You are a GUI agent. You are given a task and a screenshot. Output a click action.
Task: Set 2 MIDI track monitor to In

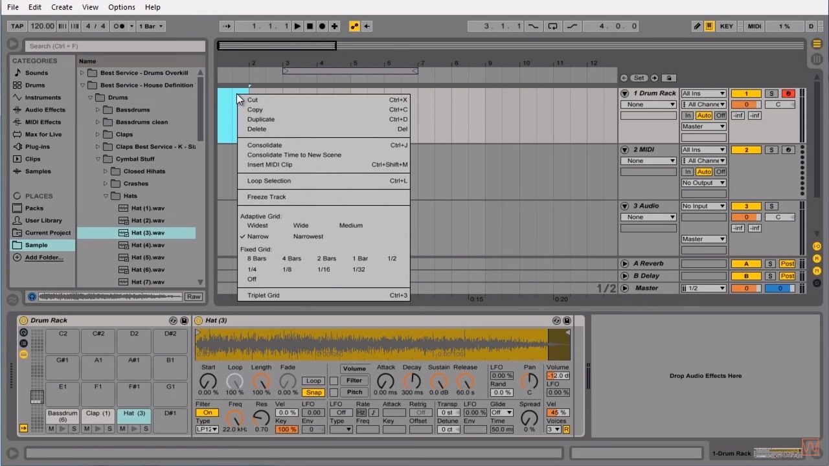click(688, 172)
